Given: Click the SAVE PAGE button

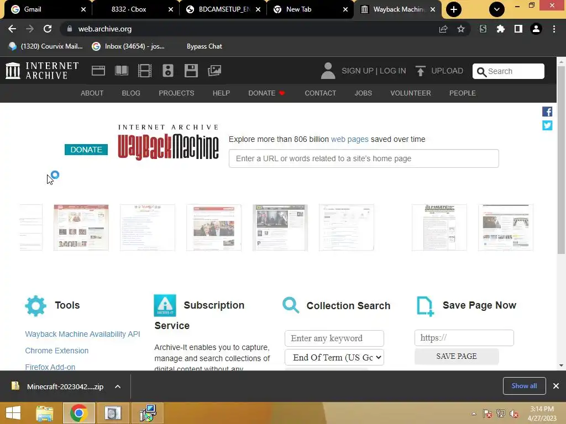Looking at the screenshot, I should point(457,356).
